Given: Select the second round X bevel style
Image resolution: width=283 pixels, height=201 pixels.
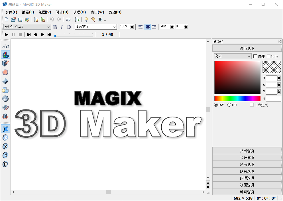Looking at the screenshot, I should tap(5, 138).
